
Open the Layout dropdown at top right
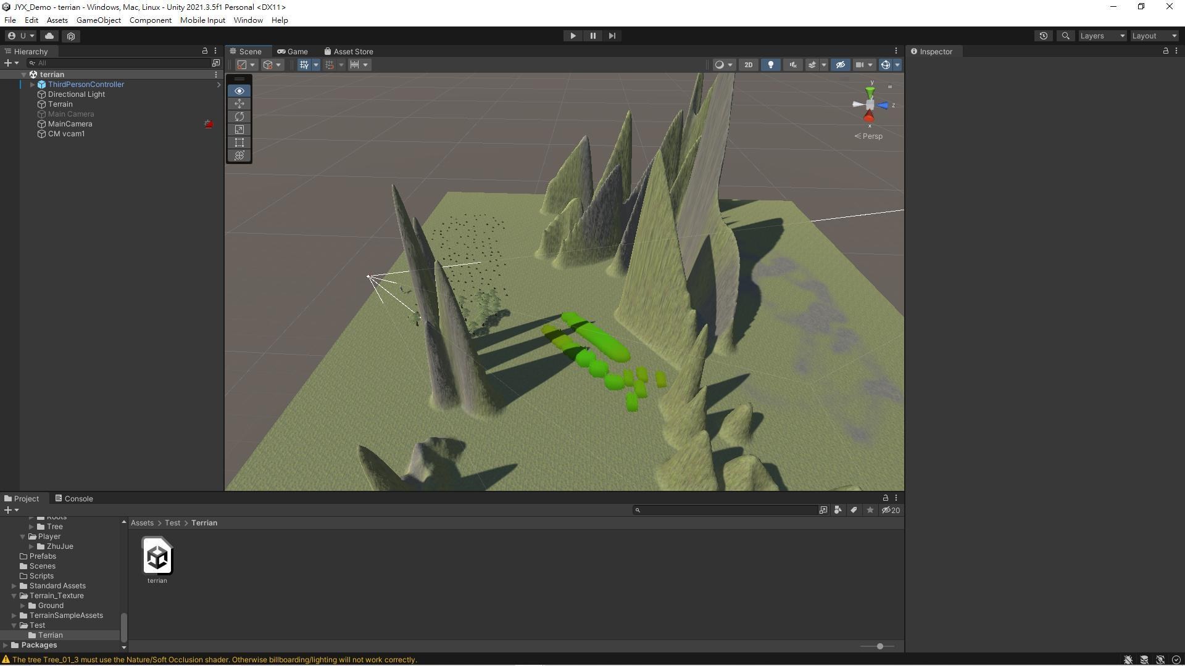[1153, 36]
